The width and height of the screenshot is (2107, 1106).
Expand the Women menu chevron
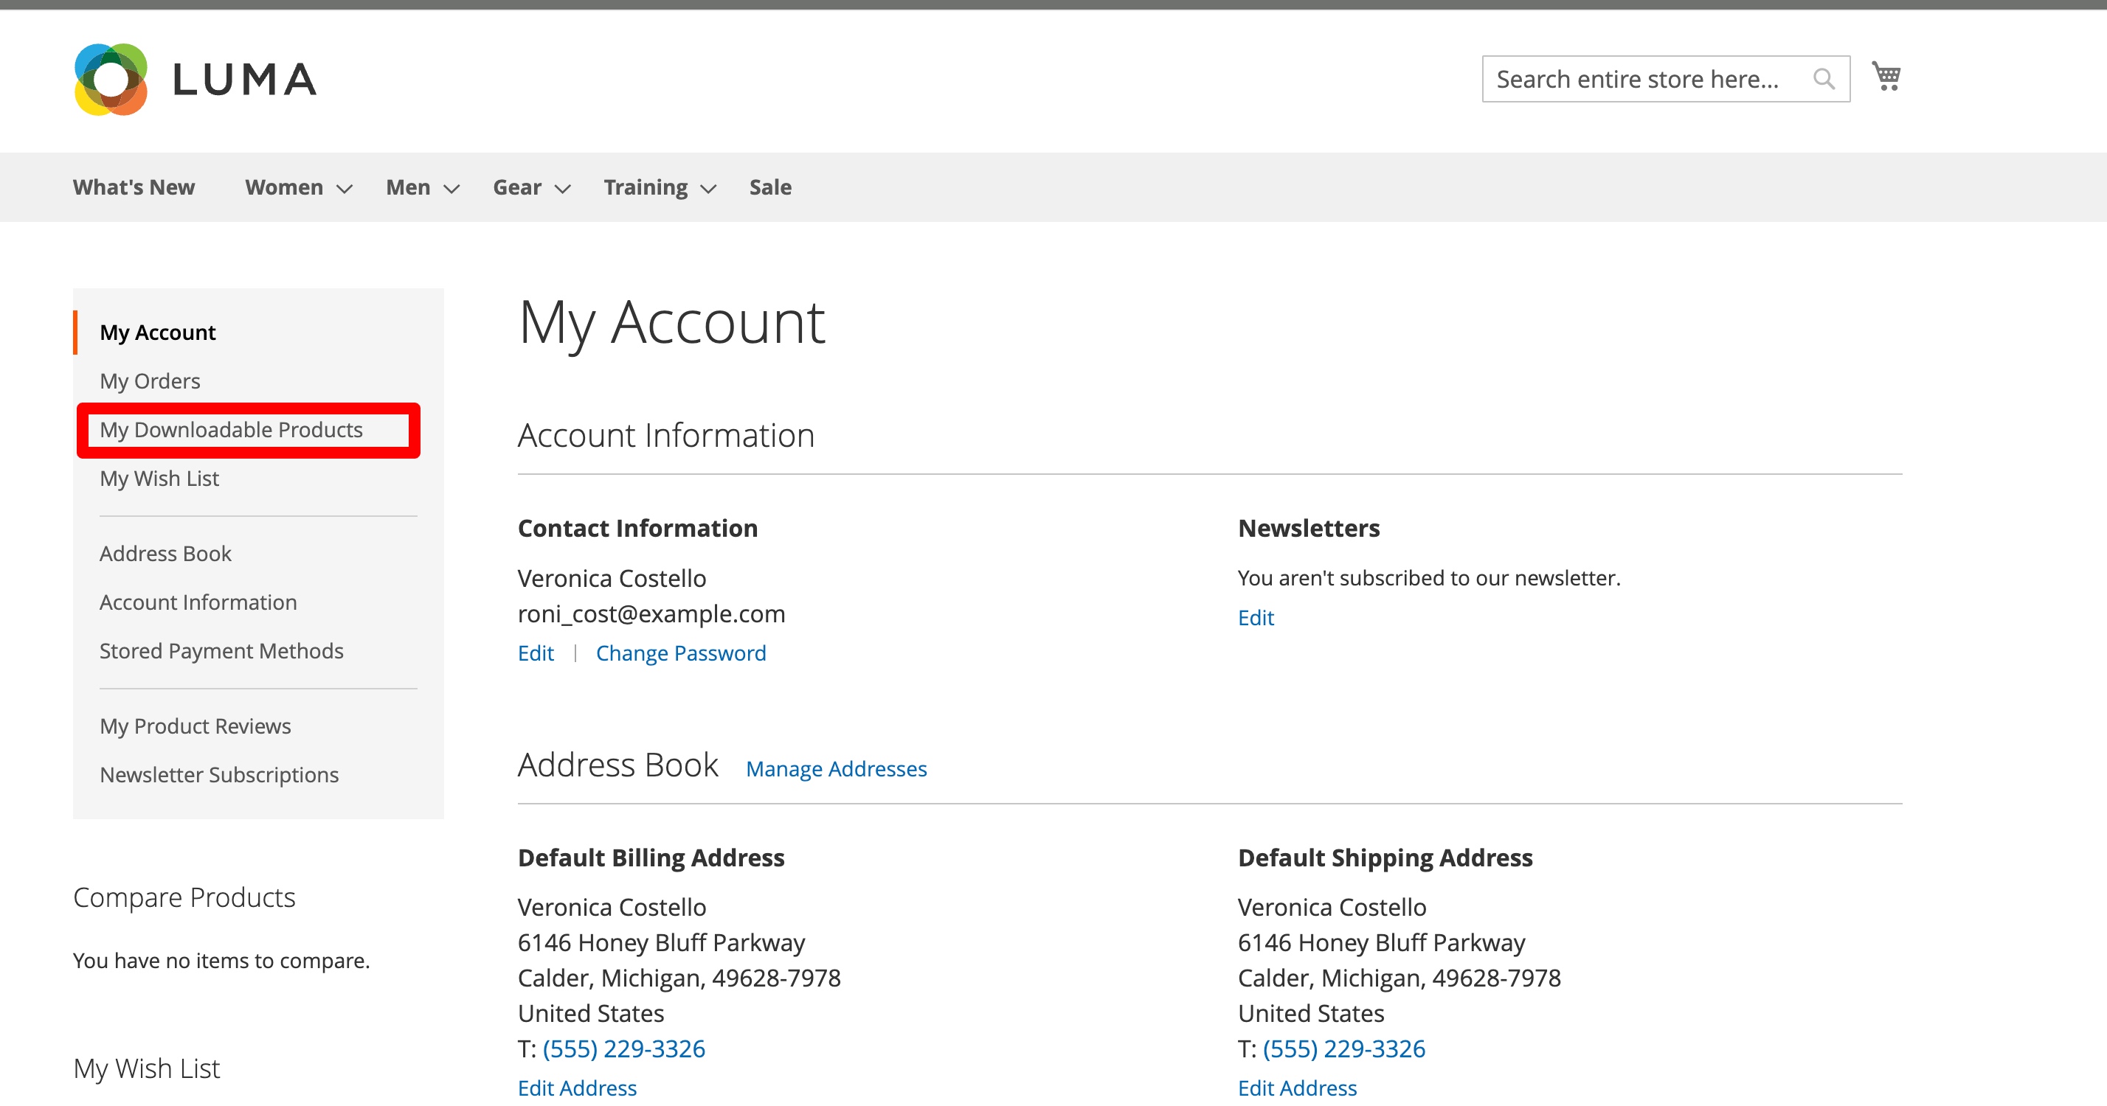click(x=345, y=189)
